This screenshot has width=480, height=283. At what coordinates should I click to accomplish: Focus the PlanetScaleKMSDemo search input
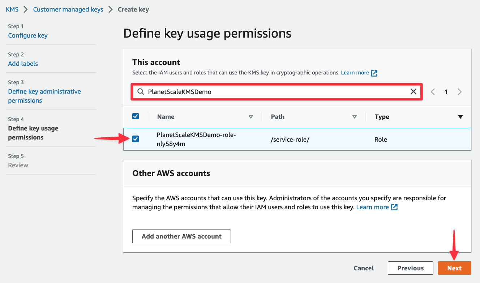coord(277,92)
